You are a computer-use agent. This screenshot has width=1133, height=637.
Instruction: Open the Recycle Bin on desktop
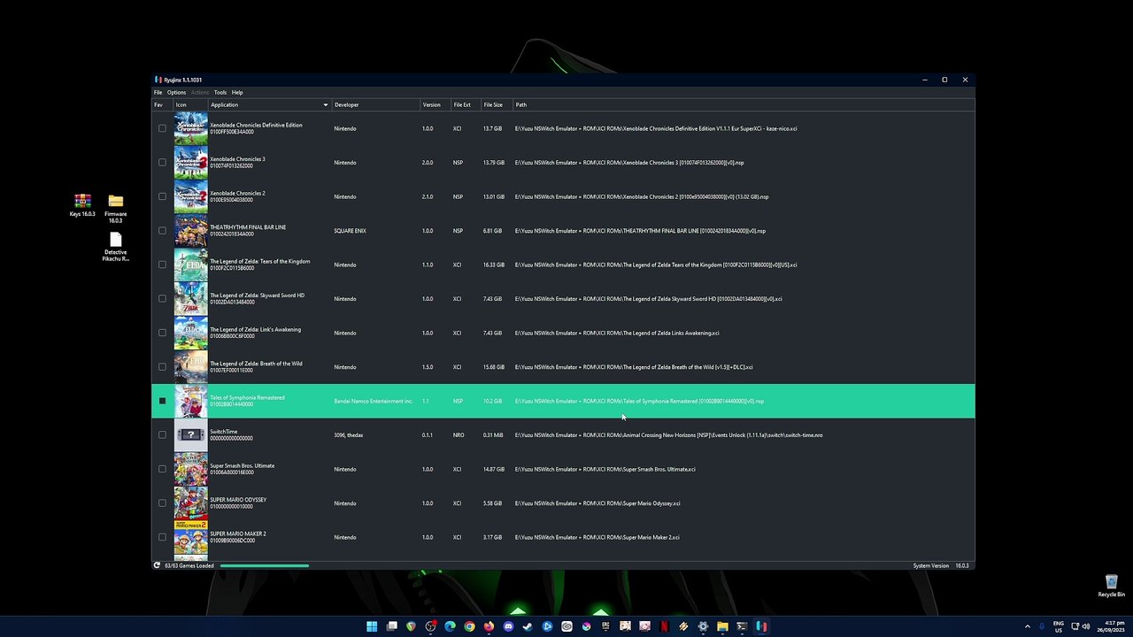[x=1112, y=586]
